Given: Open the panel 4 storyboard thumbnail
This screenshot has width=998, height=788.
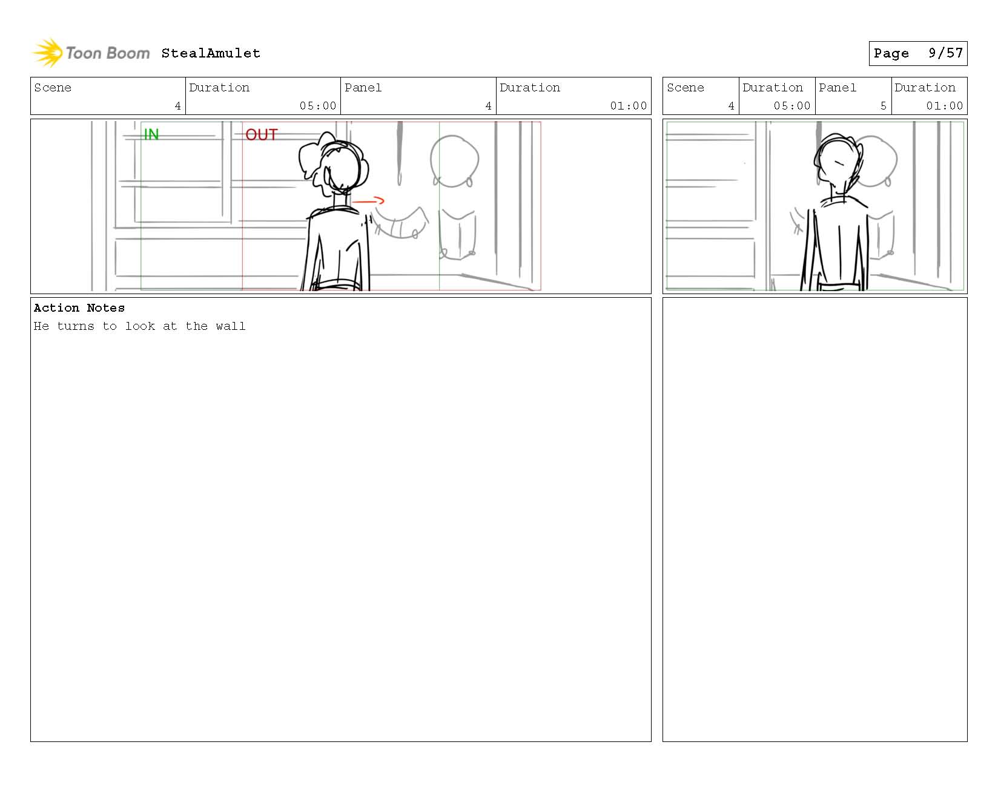Looking at the screenshot, I should click(341, 206).
